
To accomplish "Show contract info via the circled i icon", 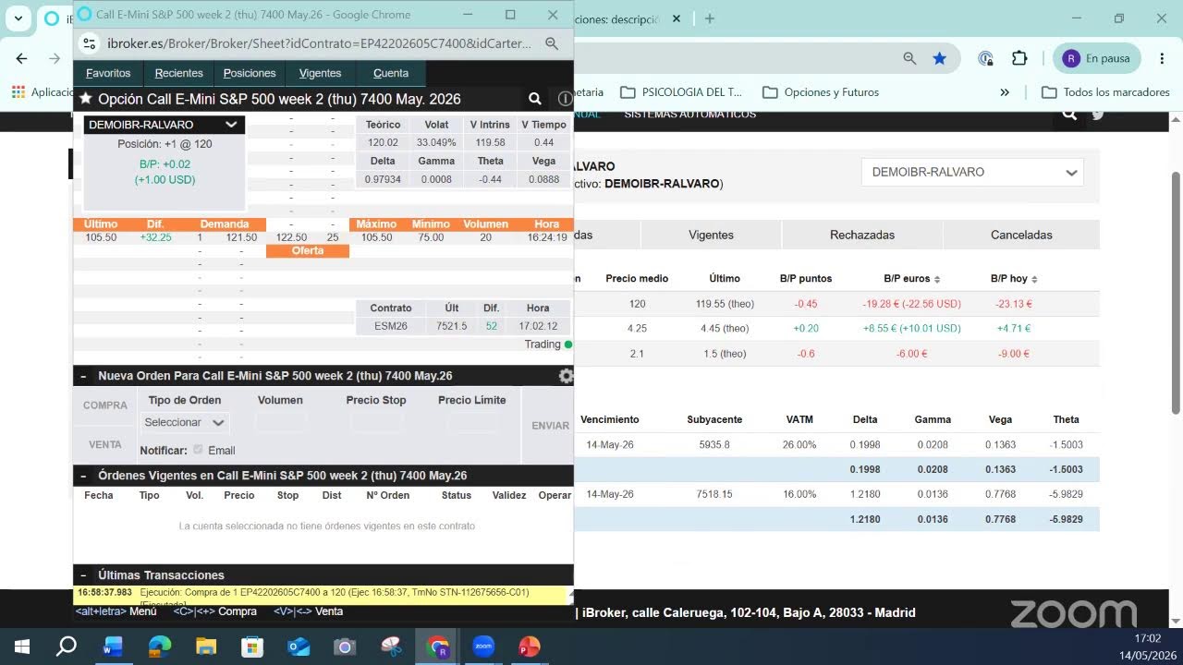I will pyautogui.click(x=565, y=99).
